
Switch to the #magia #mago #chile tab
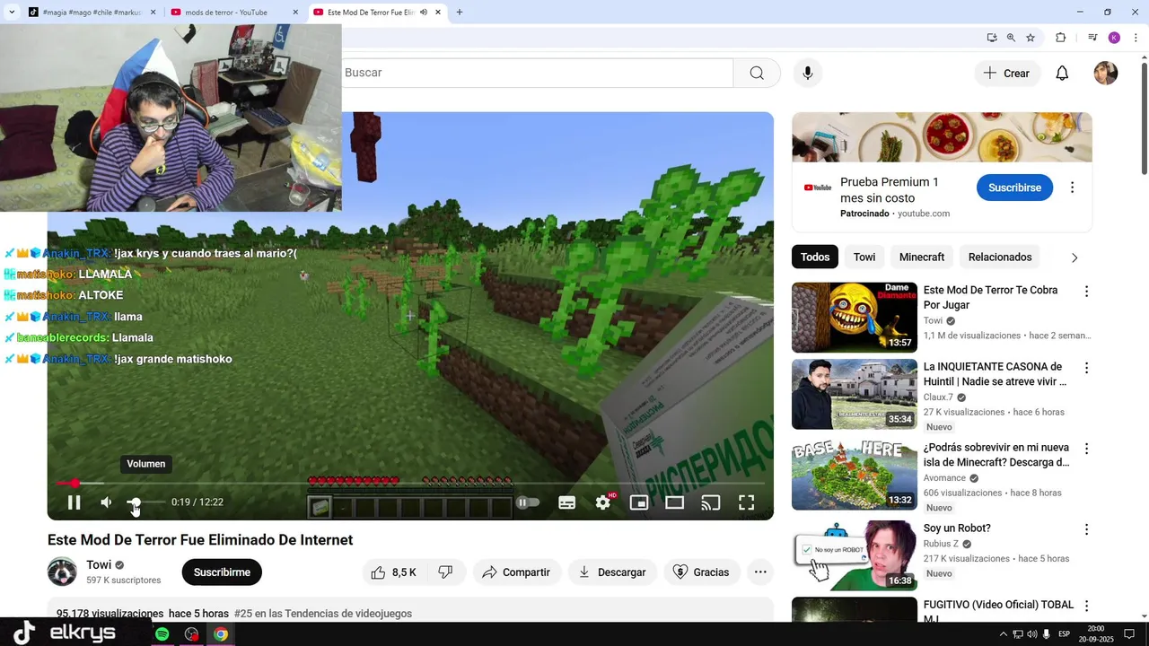tap(90, 13)
